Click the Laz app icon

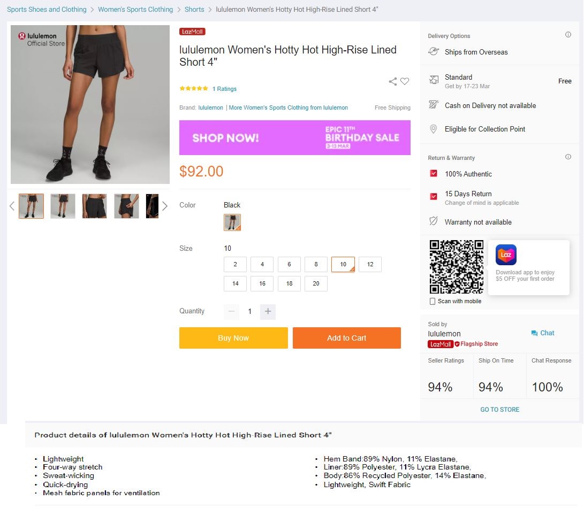click(x=506, y=255)
